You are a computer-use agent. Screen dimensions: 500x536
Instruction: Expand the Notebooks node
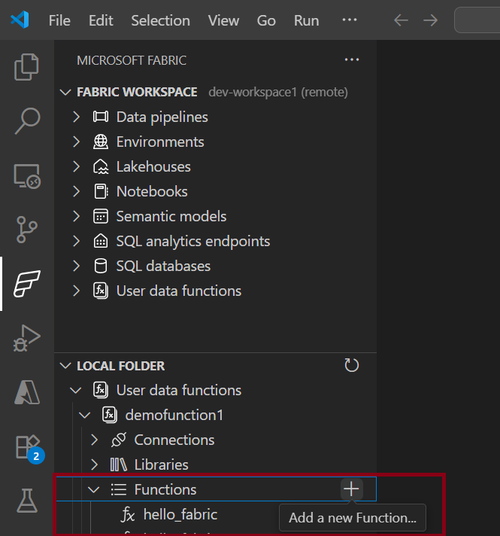(77, 191)
